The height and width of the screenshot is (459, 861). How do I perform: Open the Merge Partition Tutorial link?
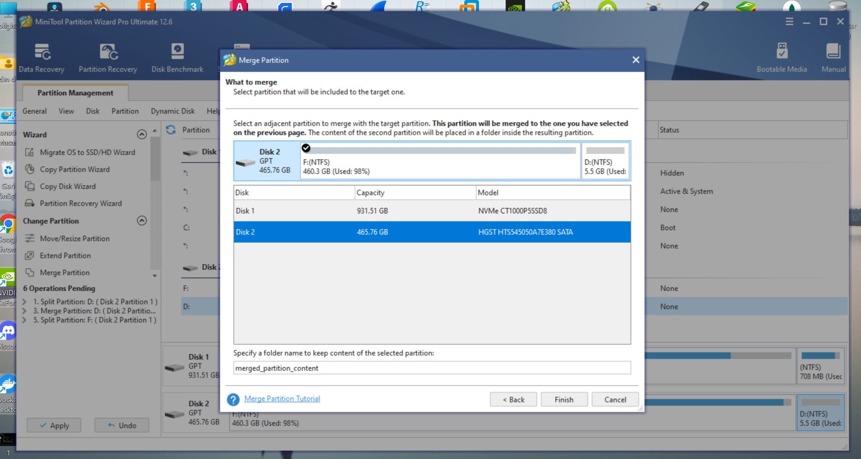point(282,398)
